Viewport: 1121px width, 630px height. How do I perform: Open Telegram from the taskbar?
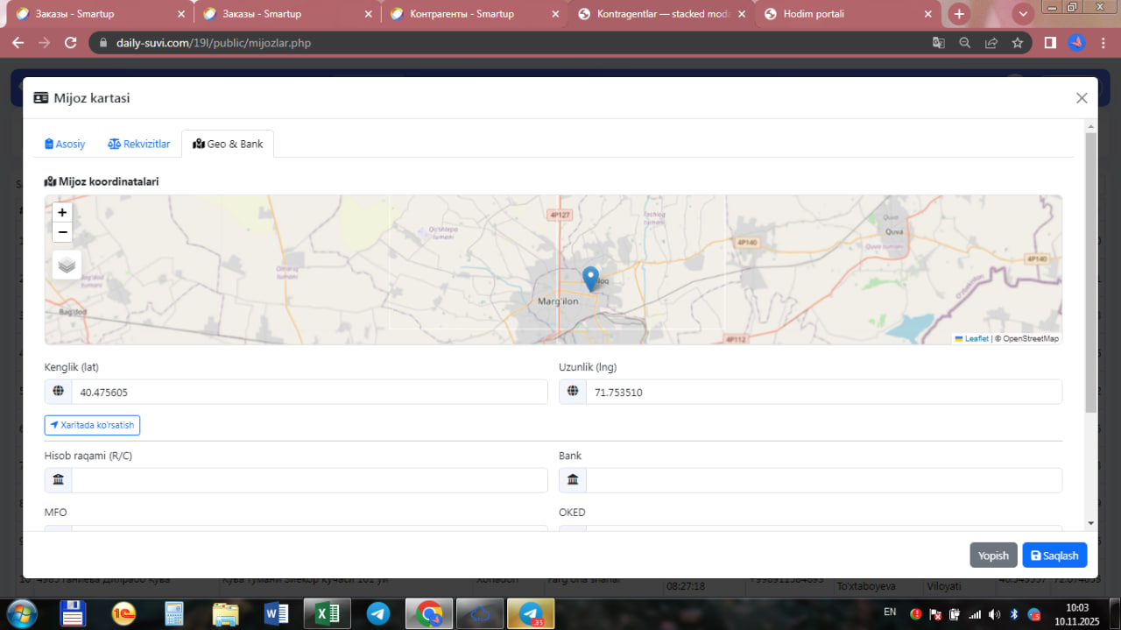(378, 613)
